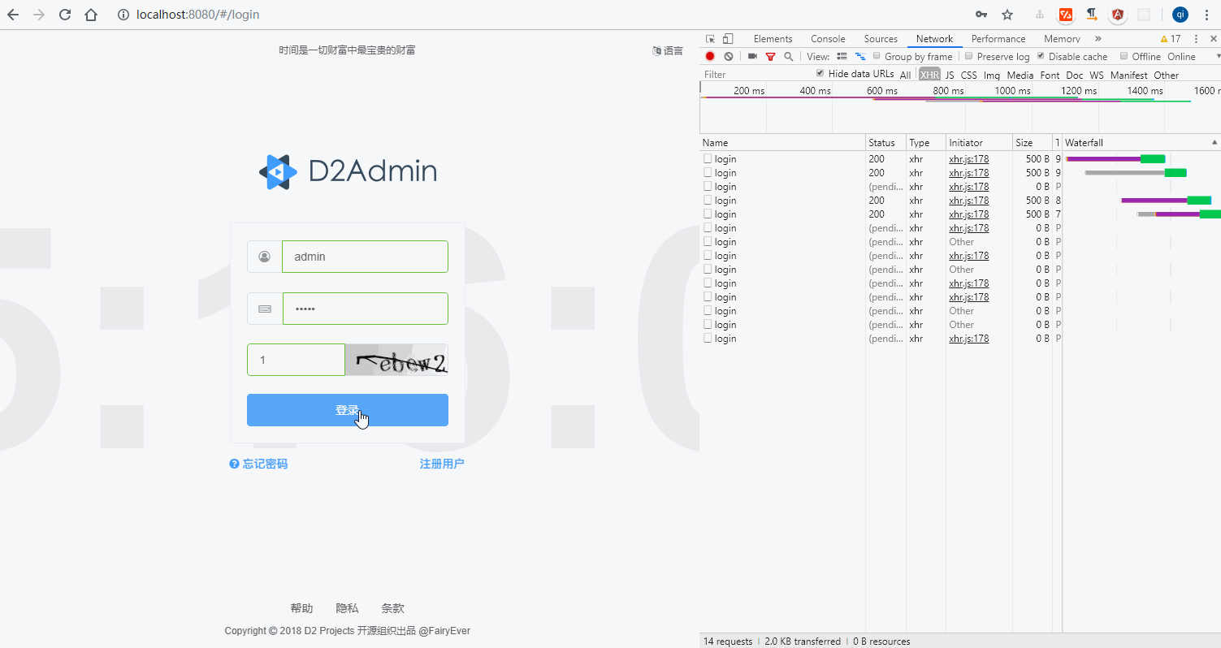This screenshot has height=648, width=1221.
Task: Disable the Disable cache checkbox
Action: (1041, 56)
